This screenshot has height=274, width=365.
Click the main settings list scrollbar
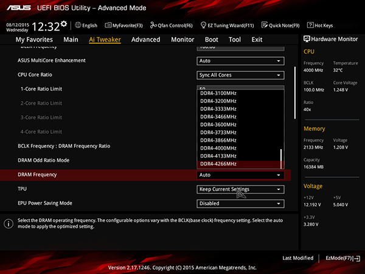coord(295,93)
